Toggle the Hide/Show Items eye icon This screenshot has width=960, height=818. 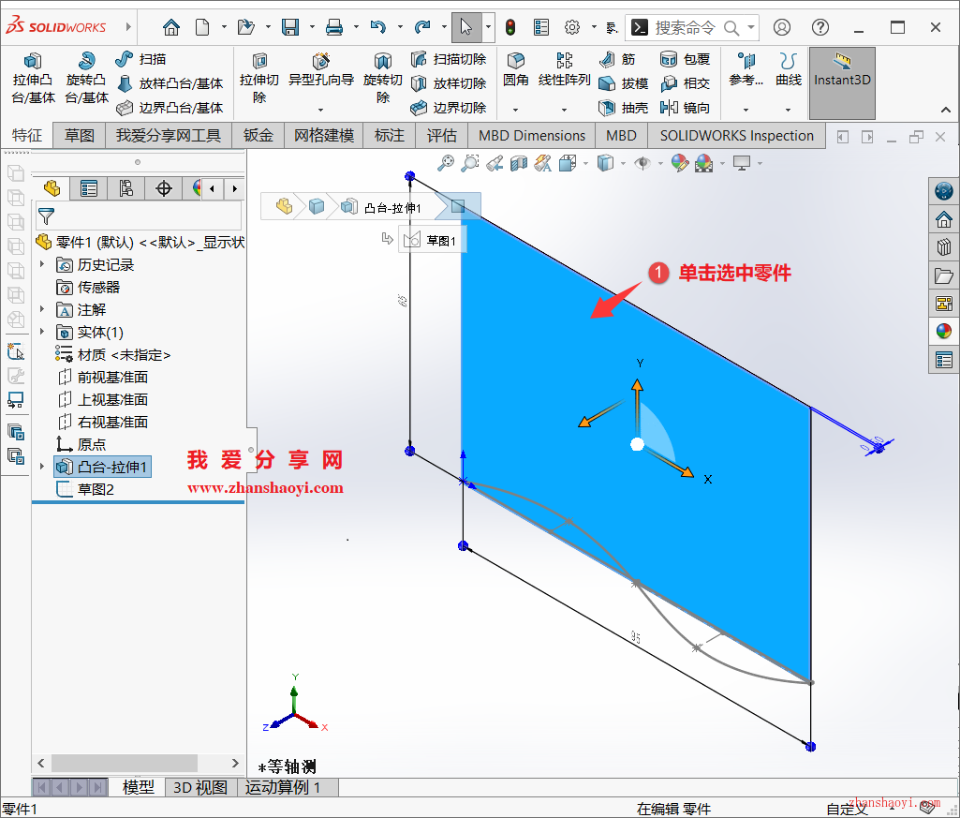pyautogui.click(x=642, y=163)
